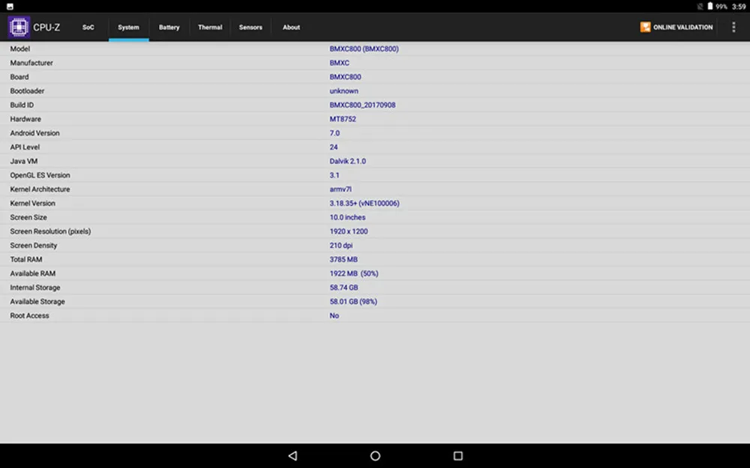Viewport: 750px width, 468px height.
Task: Switch to the Sensors tab
Action: 250,27
